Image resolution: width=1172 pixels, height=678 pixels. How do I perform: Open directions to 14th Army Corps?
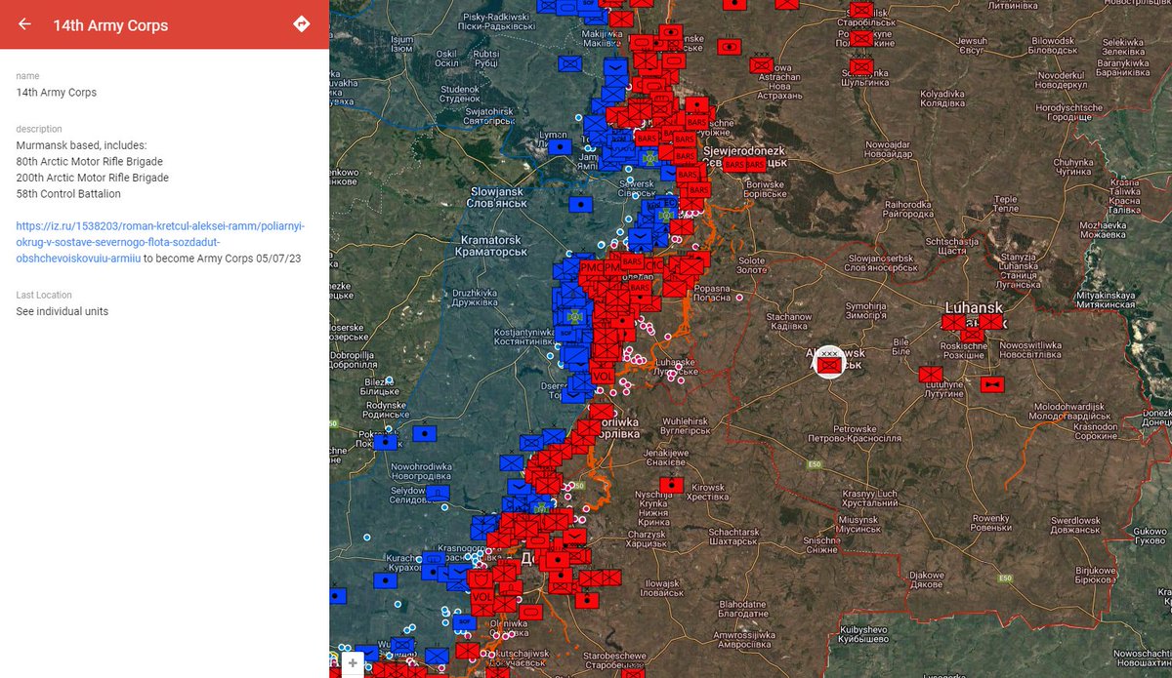coord(302,24)
